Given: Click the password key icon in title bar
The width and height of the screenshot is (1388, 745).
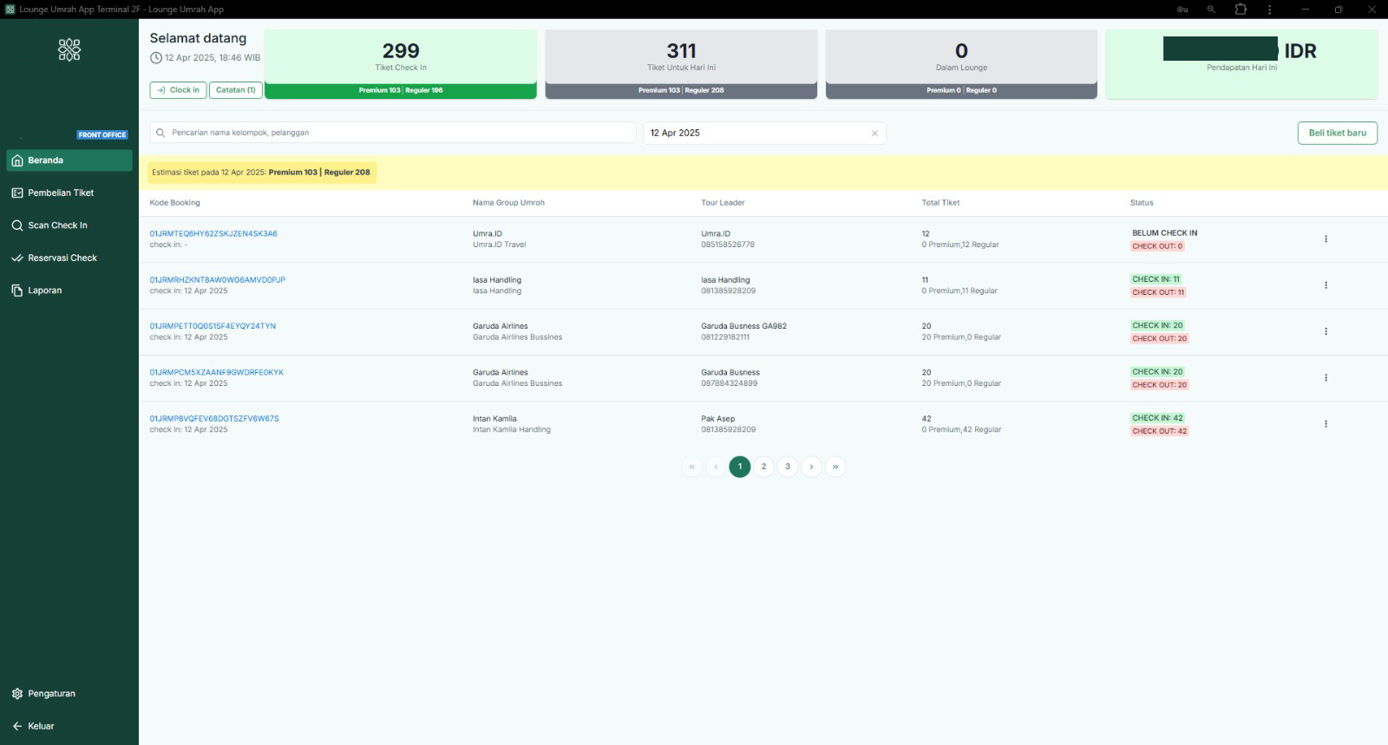Looking at the screenshot, I should pyautogui.click(x=1182, y=10).
